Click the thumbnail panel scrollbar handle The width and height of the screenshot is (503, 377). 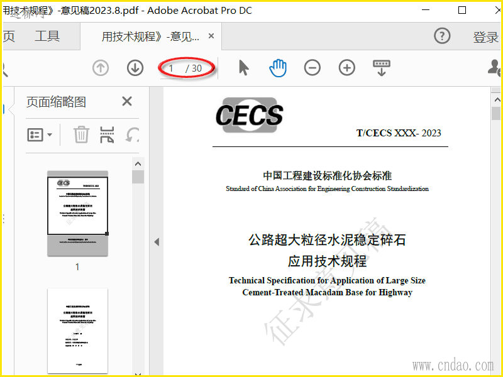(x=138, y=177)
